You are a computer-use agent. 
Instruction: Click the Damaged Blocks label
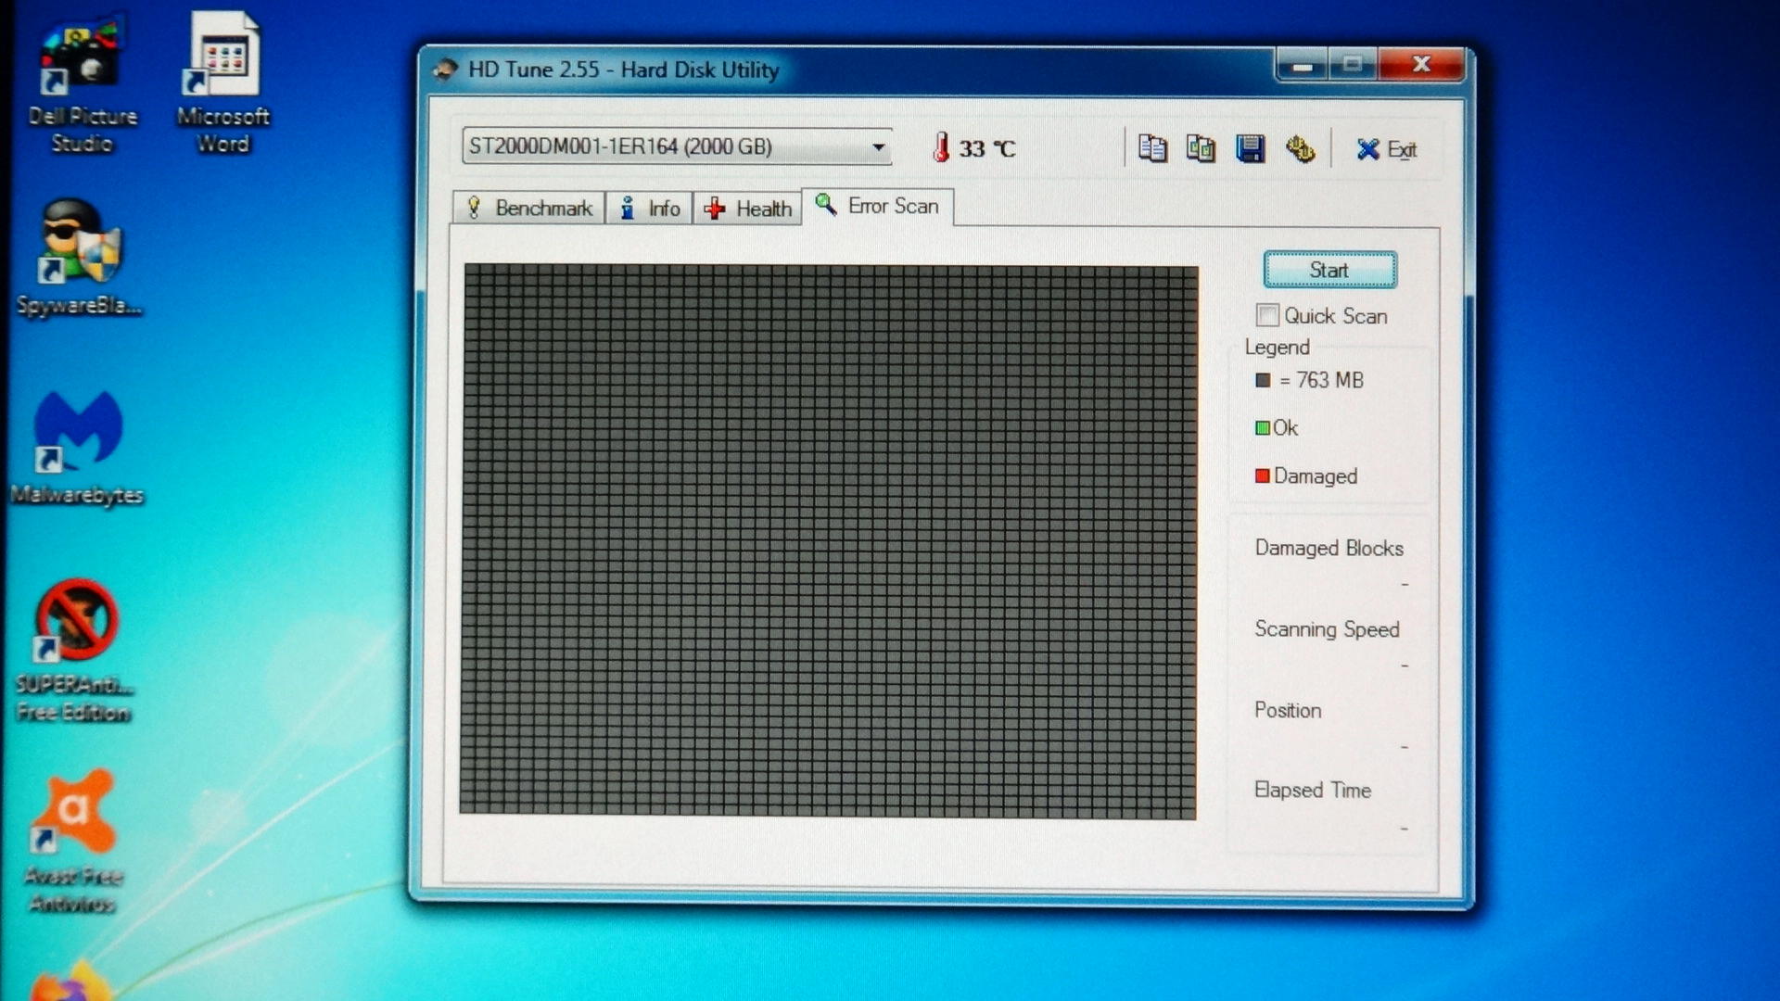click(1329, 548)
